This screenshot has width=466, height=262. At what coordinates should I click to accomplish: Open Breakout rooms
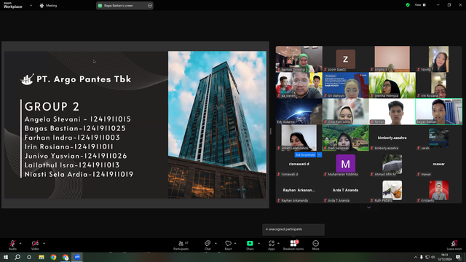293,245
